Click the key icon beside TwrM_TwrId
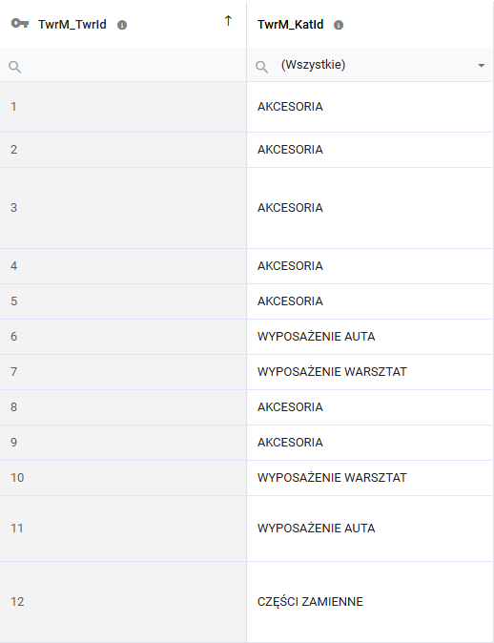This screenshot has width=494, height=643. [19, 24]
